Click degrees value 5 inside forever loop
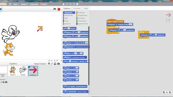173x97 pixels. pos(156,35)
